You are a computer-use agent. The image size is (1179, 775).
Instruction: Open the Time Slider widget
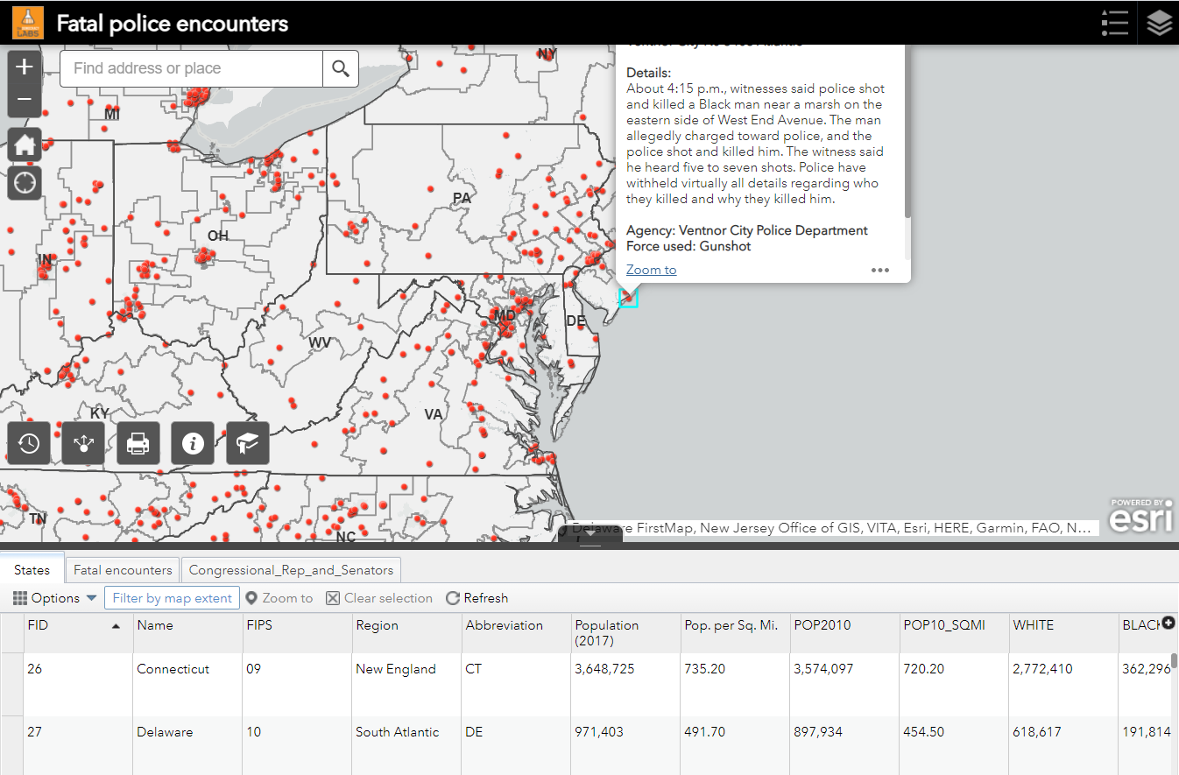point(28,443)
